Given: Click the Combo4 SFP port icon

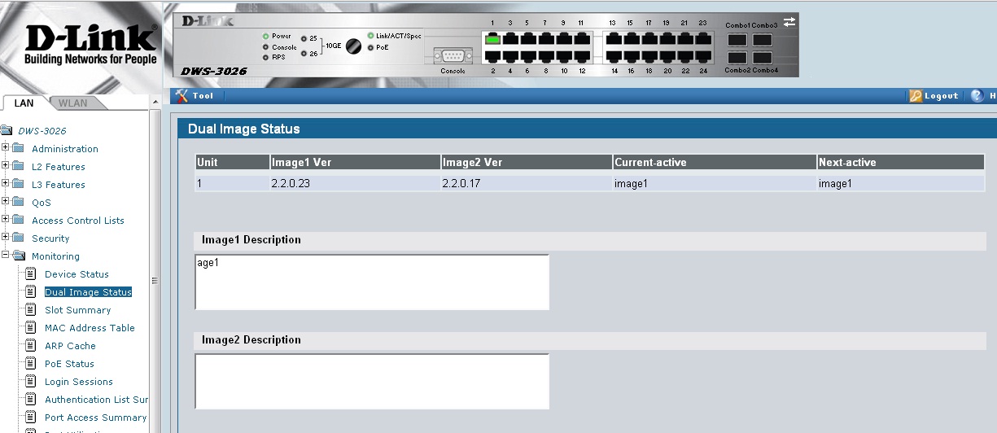Looking at the screenshot, I should pyautogui.click(x=763, y=58).
